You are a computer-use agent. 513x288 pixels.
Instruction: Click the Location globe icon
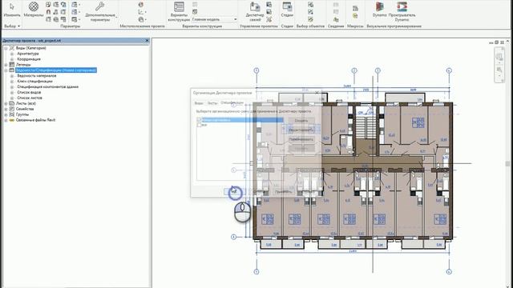click(141, 5)
